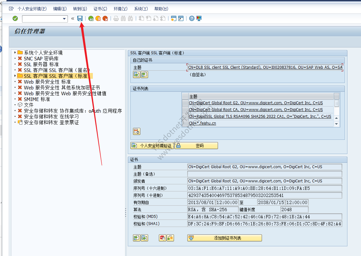Click the certificate list scrollbar down arrow
Viewport: 361px width, 256px height.
(x=336, y=124)
